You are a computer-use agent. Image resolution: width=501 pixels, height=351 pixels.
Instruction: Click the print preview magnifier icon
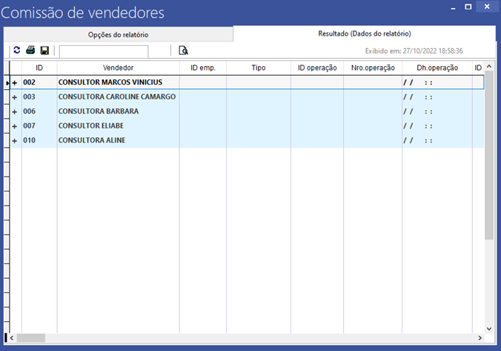point(183,50)
